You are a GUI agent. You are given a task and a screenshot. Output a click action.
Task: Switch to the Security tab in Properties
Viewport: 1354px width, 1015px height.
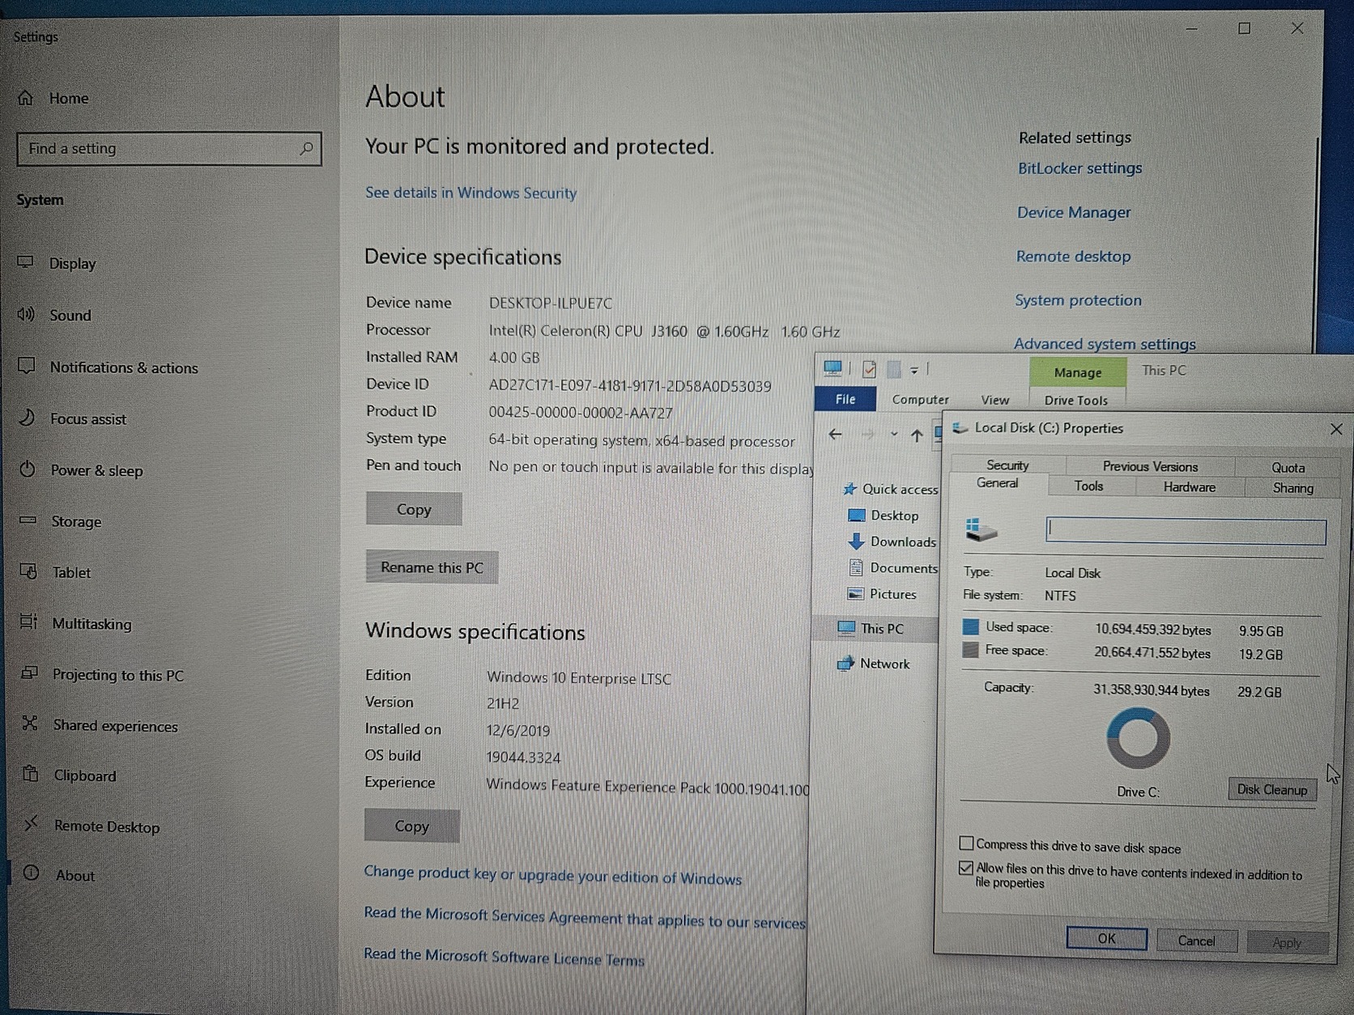(1007, 465)
